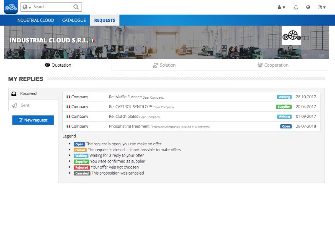Click the search magnifier icon
Viewport: 335px width, 238px height.
[x=75, y=7]
